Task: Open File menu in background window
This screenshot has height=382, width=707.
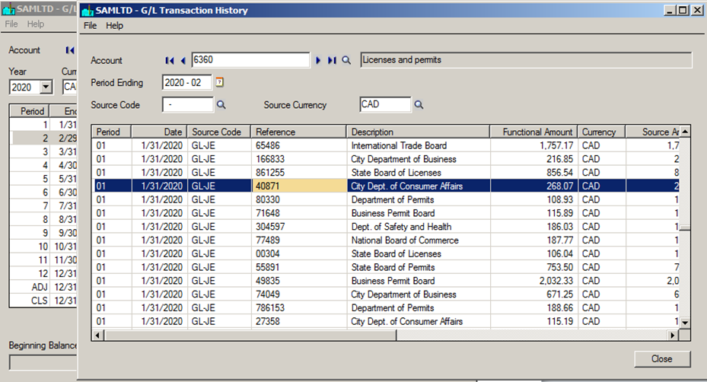Action: tap(11, 24)
